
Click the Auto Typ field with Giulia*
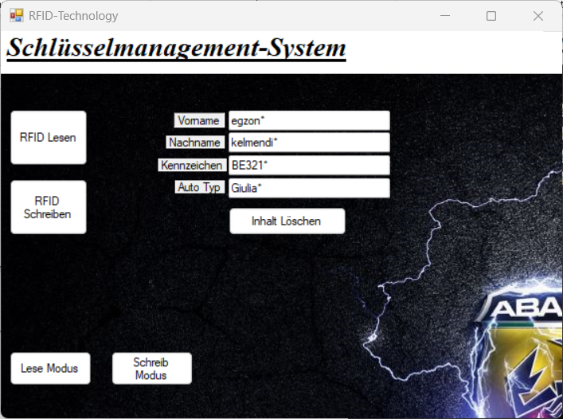click(x=308, y=188)
